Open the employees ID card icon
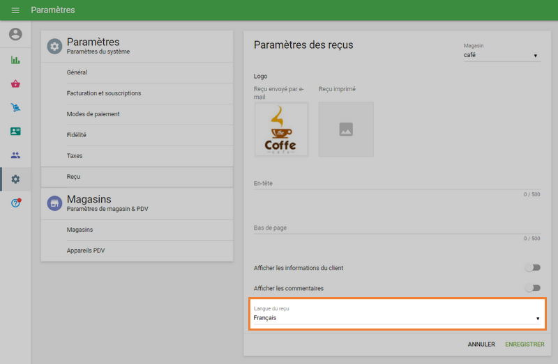Viewport: 558px width, 364px height. coord(15,131)
